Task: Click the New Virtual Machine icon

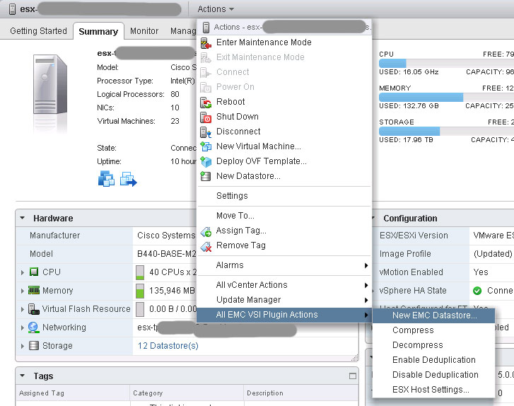Action: coord(206,146)
